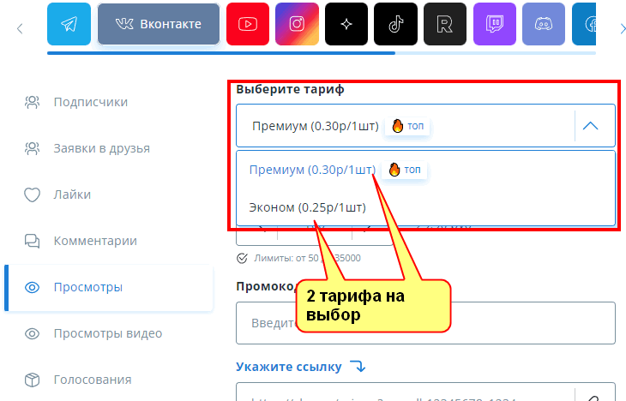The width and height of the screenshot is (626, 401).
Task: Open the Комментарии service category
Action: click(109, 241)
